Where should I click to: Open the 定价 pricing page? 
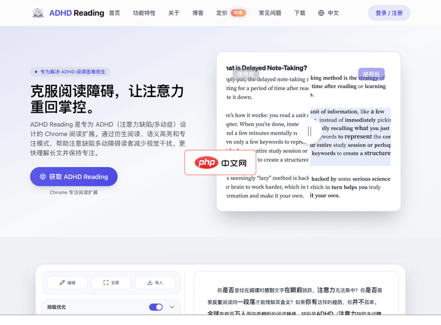pyautogui.click(x=221, y=13)
